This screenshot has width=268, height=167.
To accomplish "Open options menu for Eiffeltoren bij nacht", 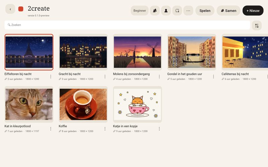I will click(51, 76).
